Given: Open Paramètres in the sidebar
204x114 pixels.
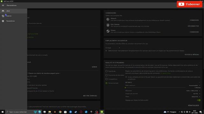Looking at the screenshot, I should (x=13, y=21).
